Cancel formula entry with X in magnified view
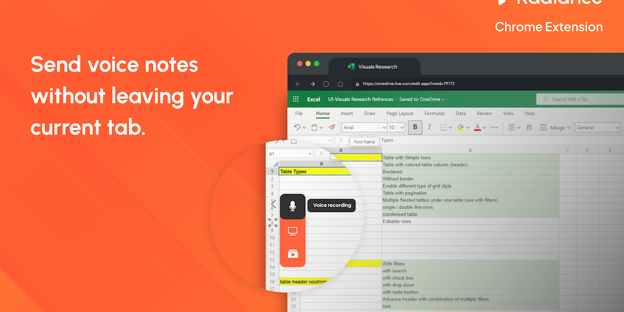Image resolution: width=624 pixels, height=312 pixels. point(322,154)
